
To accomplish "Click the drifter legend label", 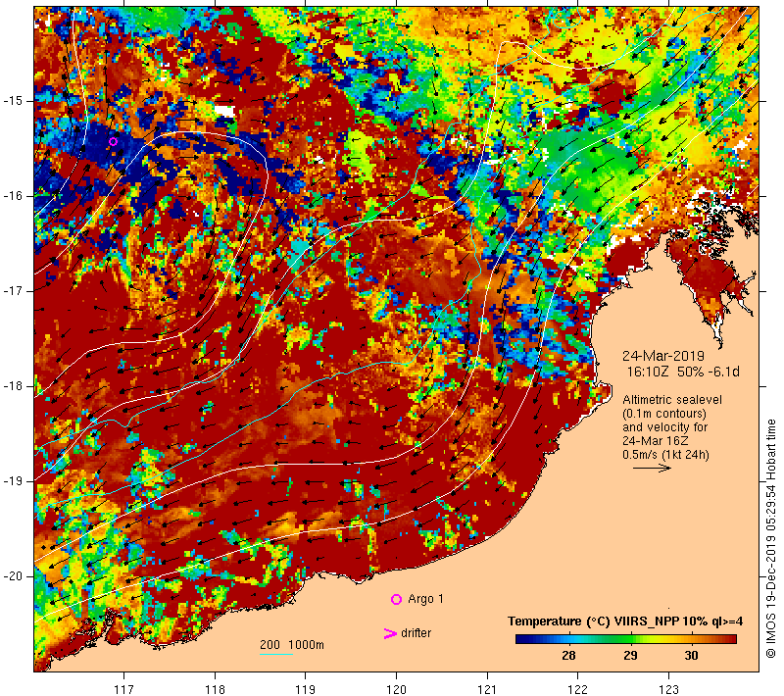I will tap(416, 633).
